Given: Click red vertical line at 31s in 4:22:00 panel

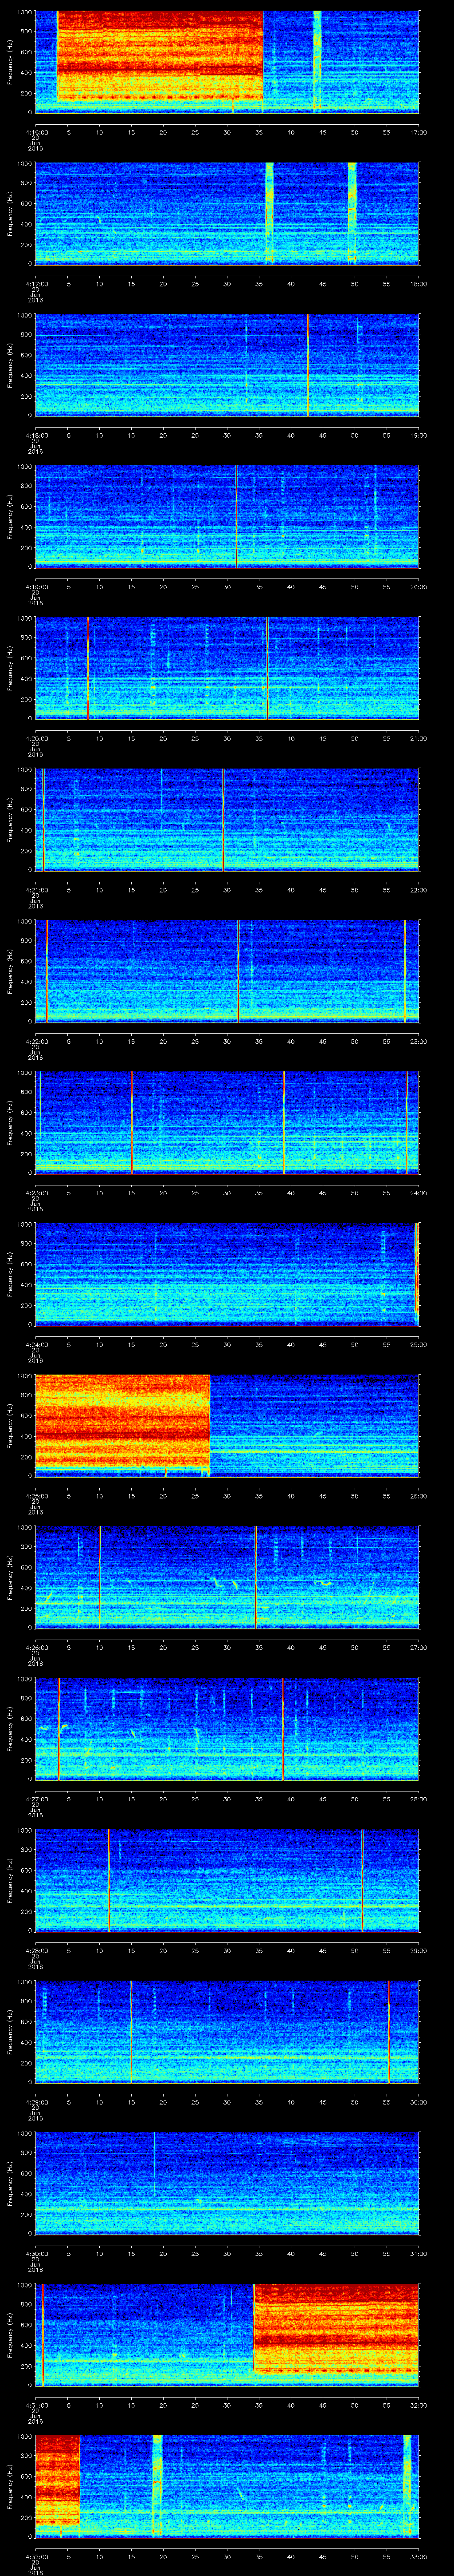Looking at the screenshot, I should pos(239,971).
